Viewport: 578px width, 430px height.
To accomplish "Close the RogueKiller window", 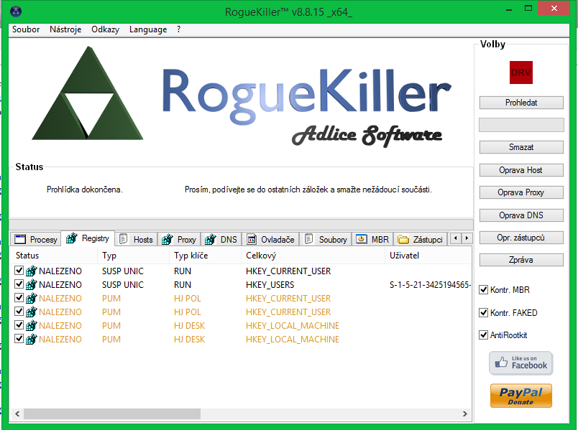I will (x=554, y=8).
